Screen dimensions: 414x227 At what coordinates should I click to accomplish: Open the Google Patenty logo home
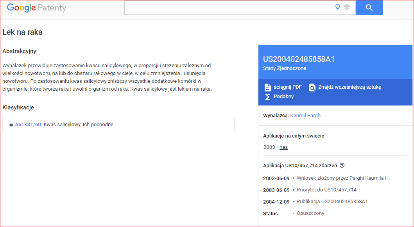click(x=36, y=8)
